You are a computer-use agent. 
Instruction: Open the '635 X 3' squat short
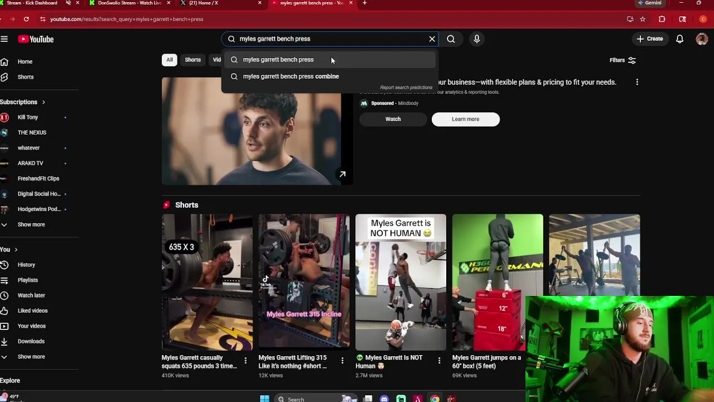[207, 282]
